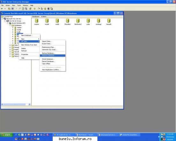176x141 pixels.
Task: Click the Register Server toolbar icon
Action: [42, 9]
